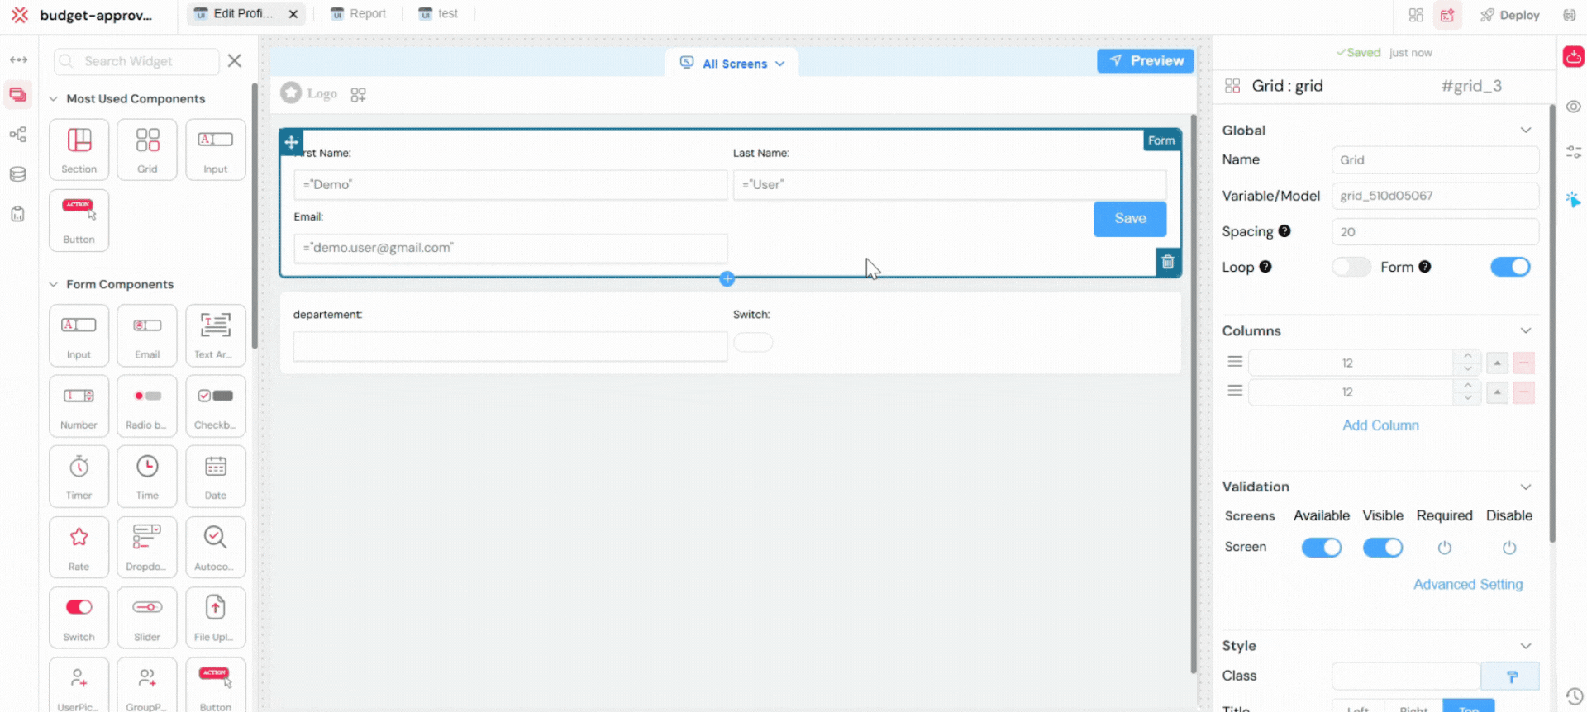The image size is (1587, 712).
Task: Open the history clock icon at bottom right
Action: point(1574,695)
